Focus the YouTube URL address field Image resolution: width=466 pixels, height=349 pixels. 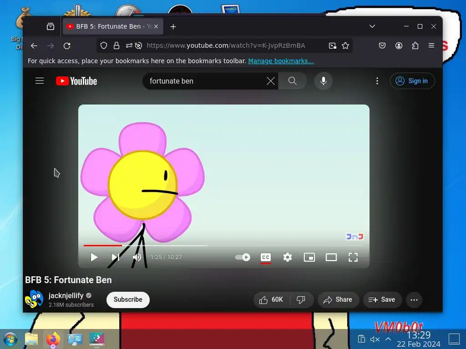point(226,45)
